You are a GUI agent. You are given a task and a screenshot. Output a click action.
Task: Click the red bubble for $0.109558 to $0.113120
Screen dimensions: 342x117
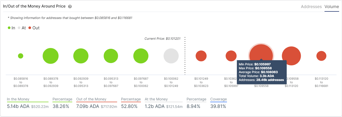point(291,56)
